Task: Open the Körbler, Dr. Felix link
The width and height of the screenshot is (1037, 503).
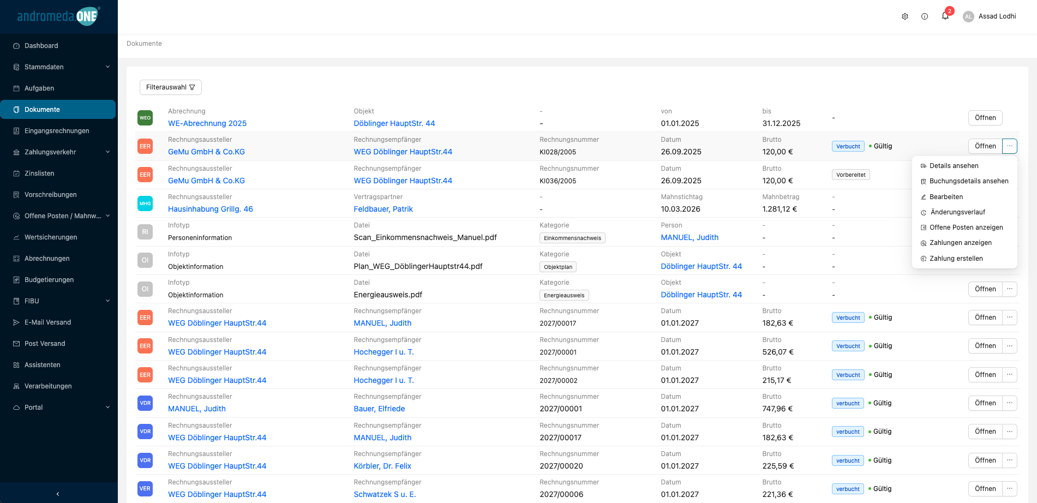Action: [382, 466]
